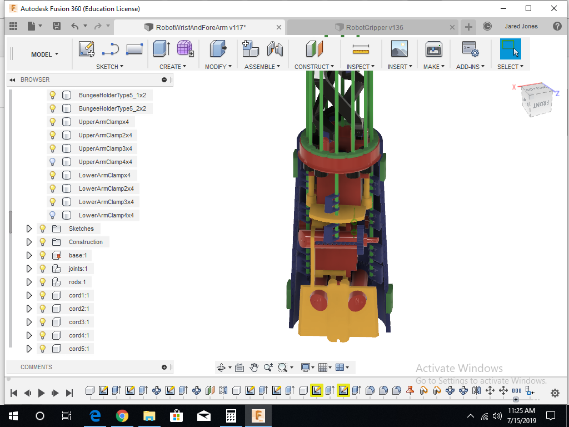Open the Create Form tool icon

185,49
